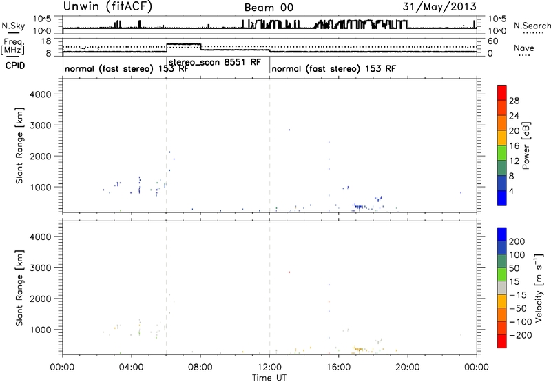Click the '4000' tick in the power panel

click(x=41, y=94)
